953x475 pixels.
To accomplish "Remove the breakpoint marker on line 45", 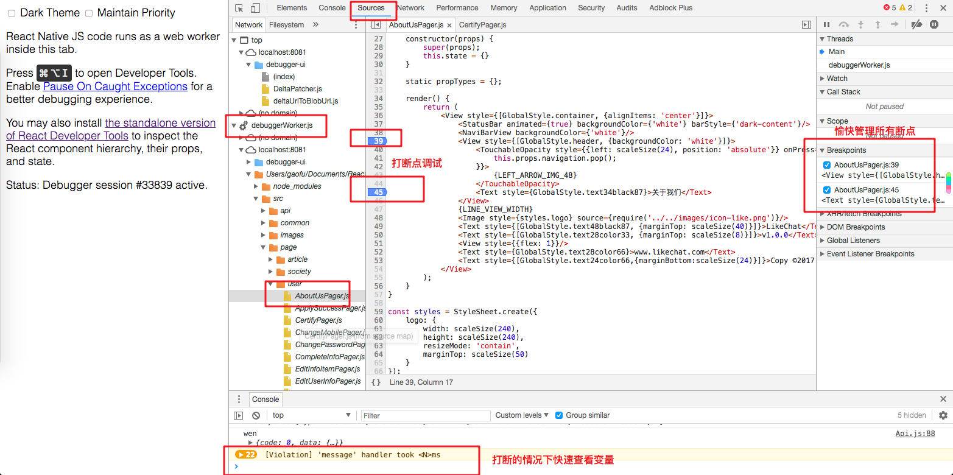I will point(378,192).
